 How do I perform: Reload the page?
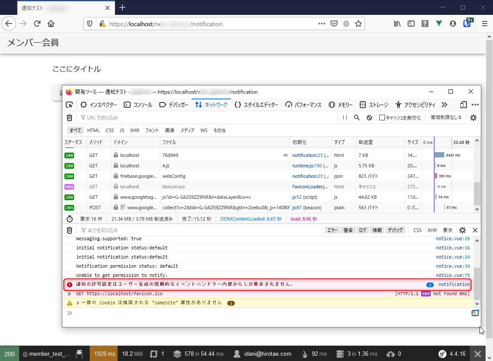(x=37, y=24)
